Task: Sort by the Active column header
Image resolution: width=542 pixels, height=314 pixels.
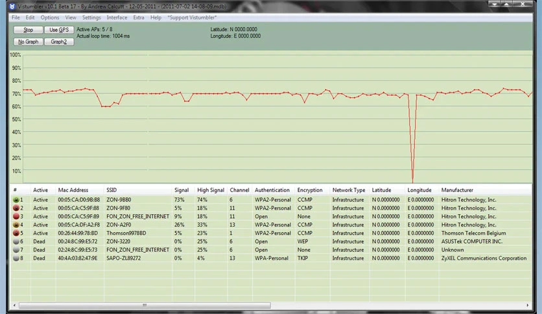Action: (43, 190)
